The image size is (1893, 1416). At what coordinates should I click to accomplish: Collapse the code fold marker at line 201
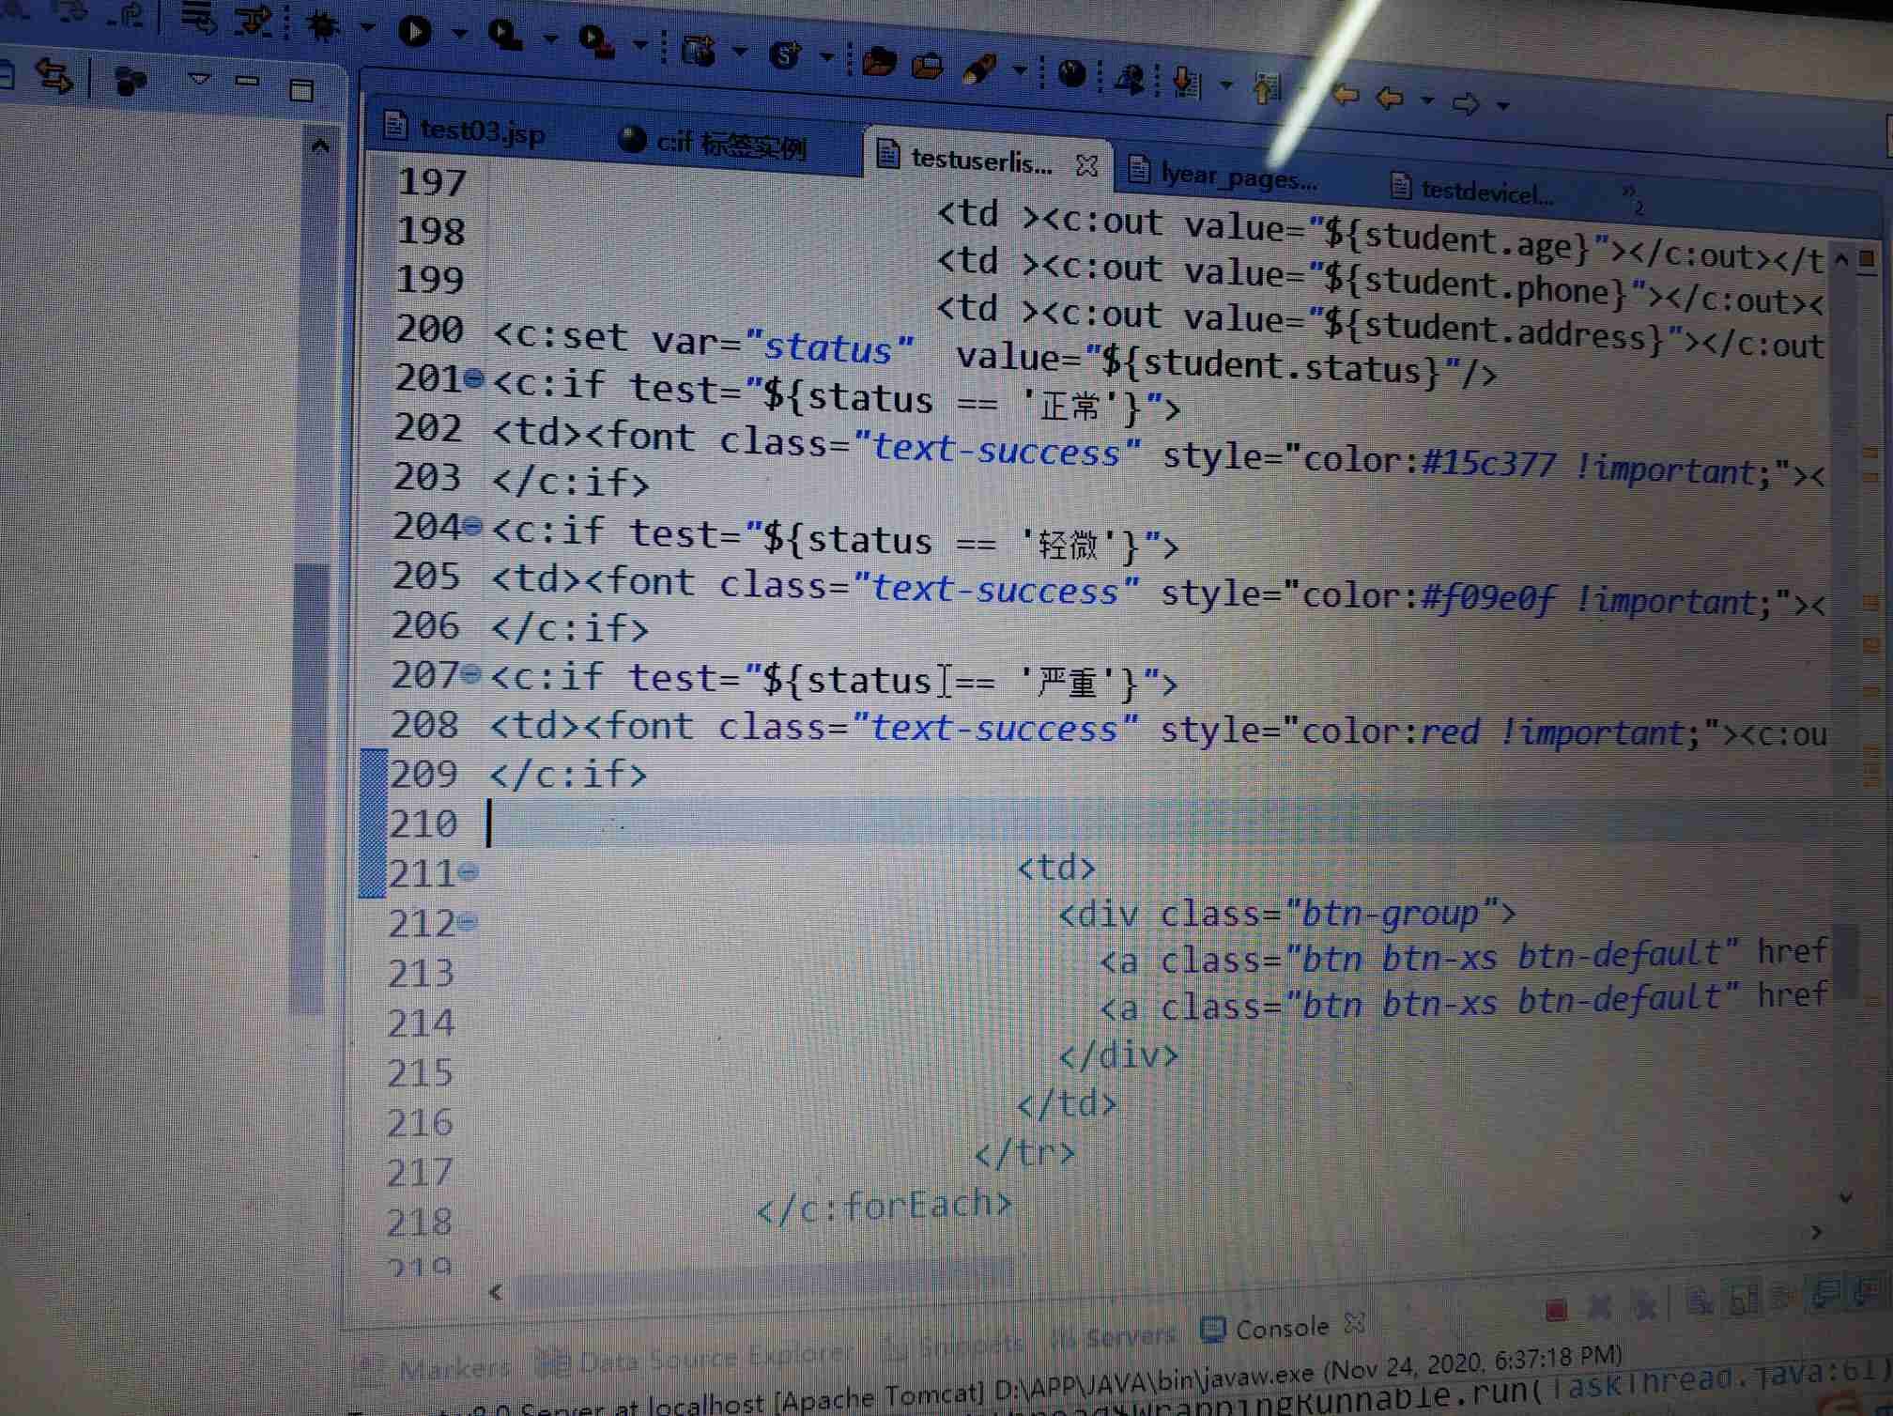474,378
